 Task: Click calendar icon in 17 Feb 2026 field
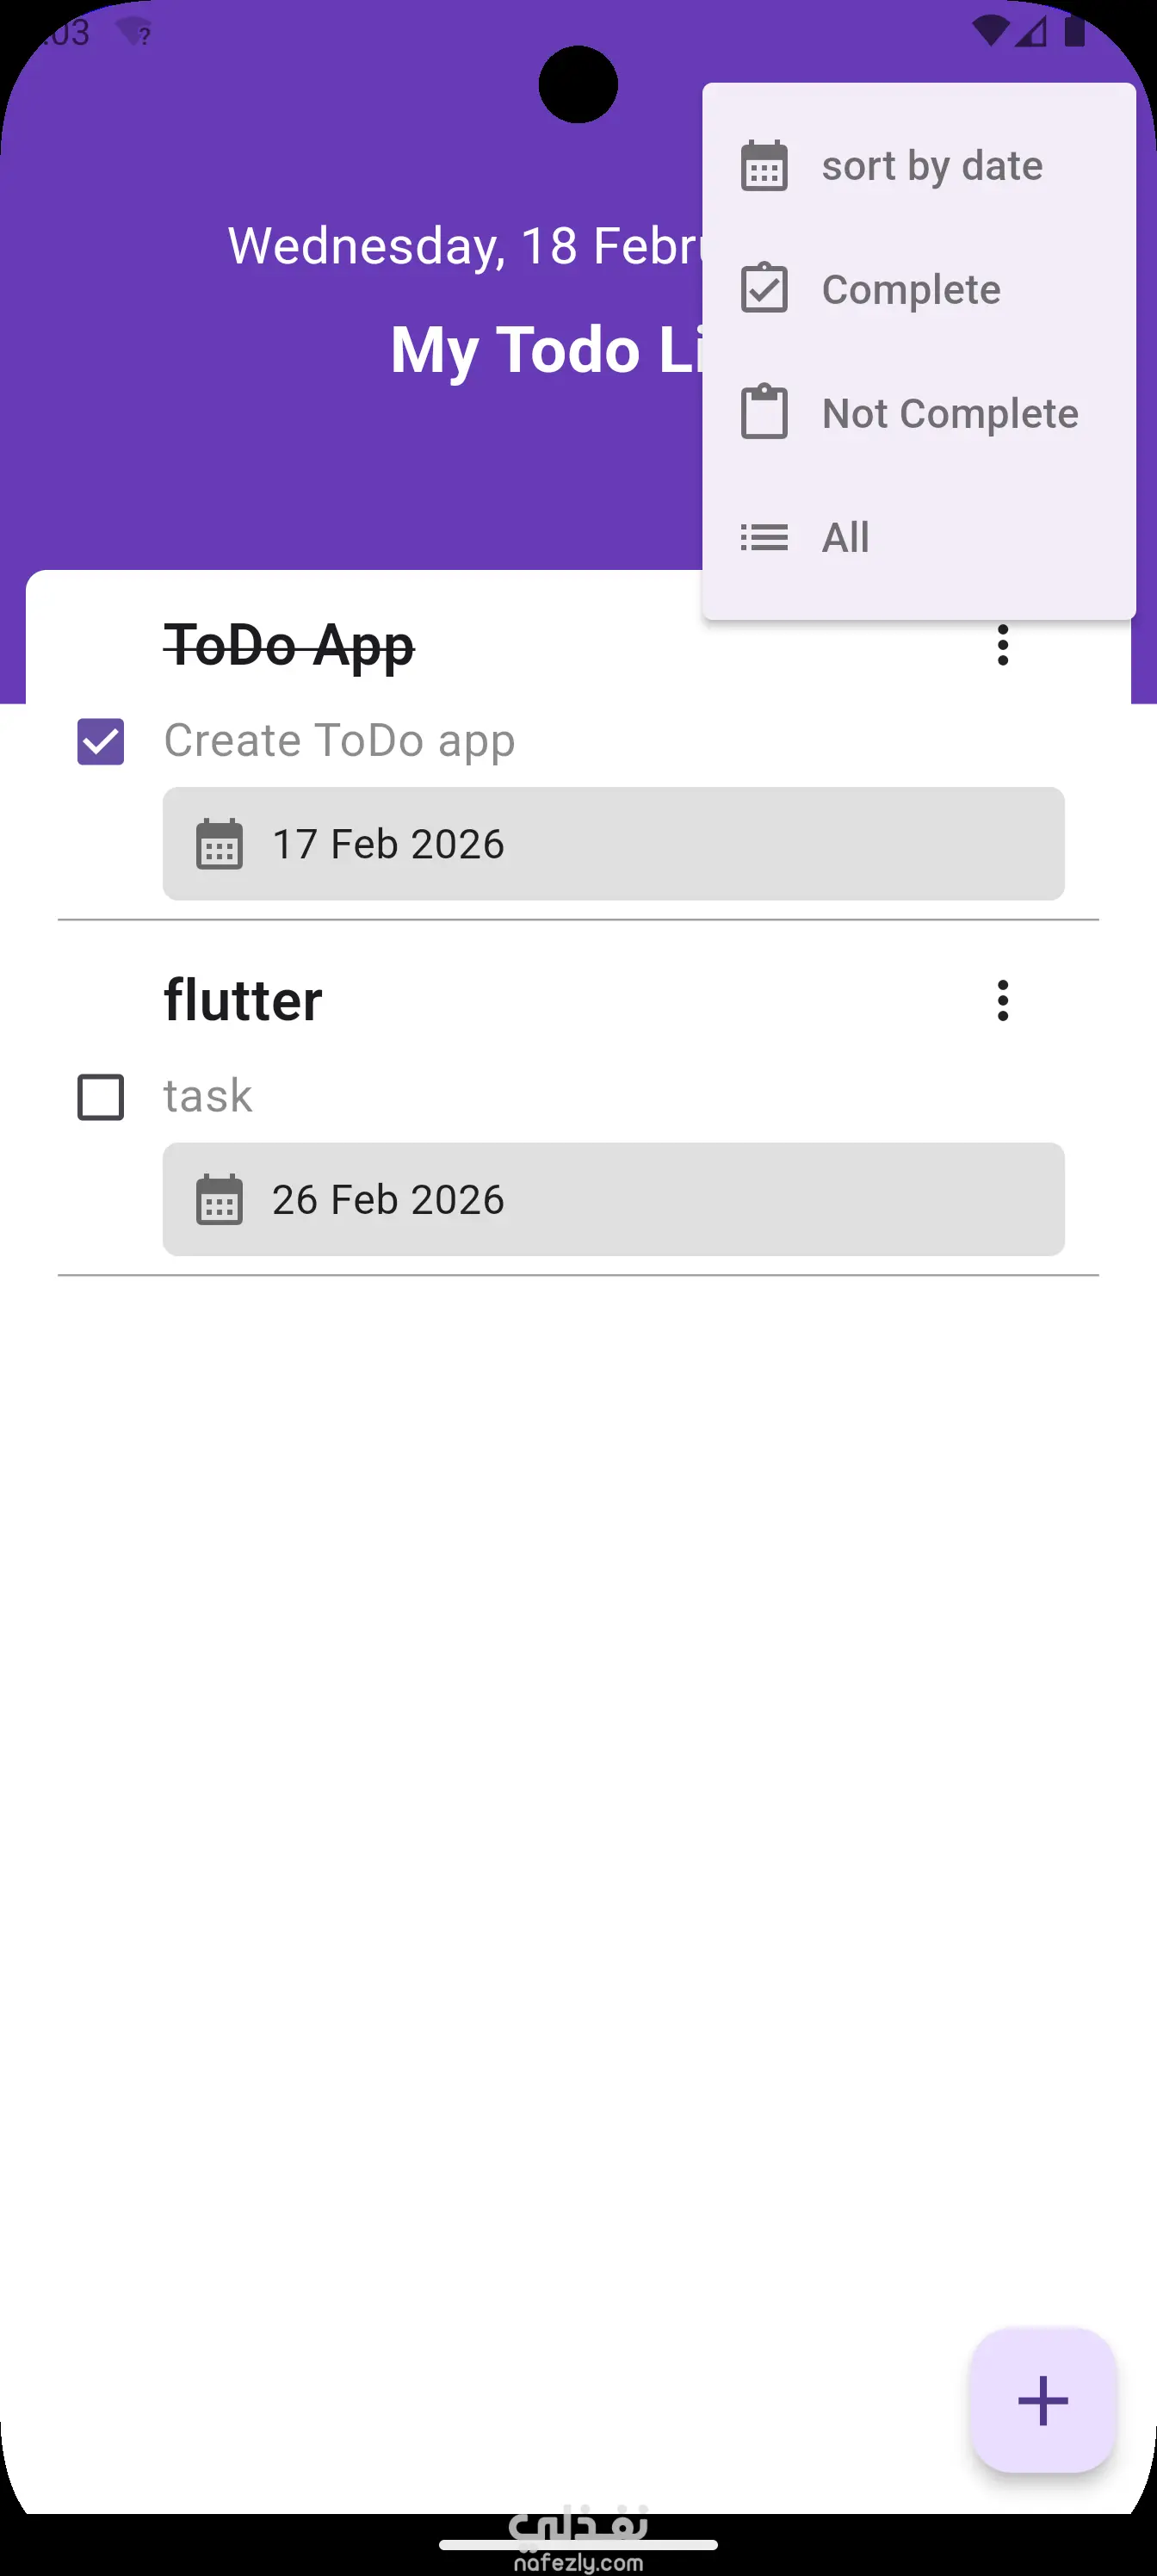(x=219, y=844)
